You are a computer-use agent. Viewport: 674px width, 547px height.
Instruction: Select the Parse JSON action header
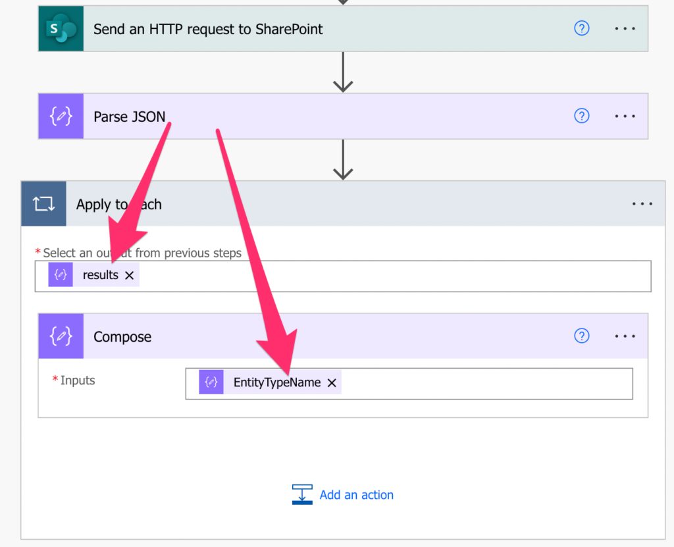pyautogui.click(x=130, y=116)
